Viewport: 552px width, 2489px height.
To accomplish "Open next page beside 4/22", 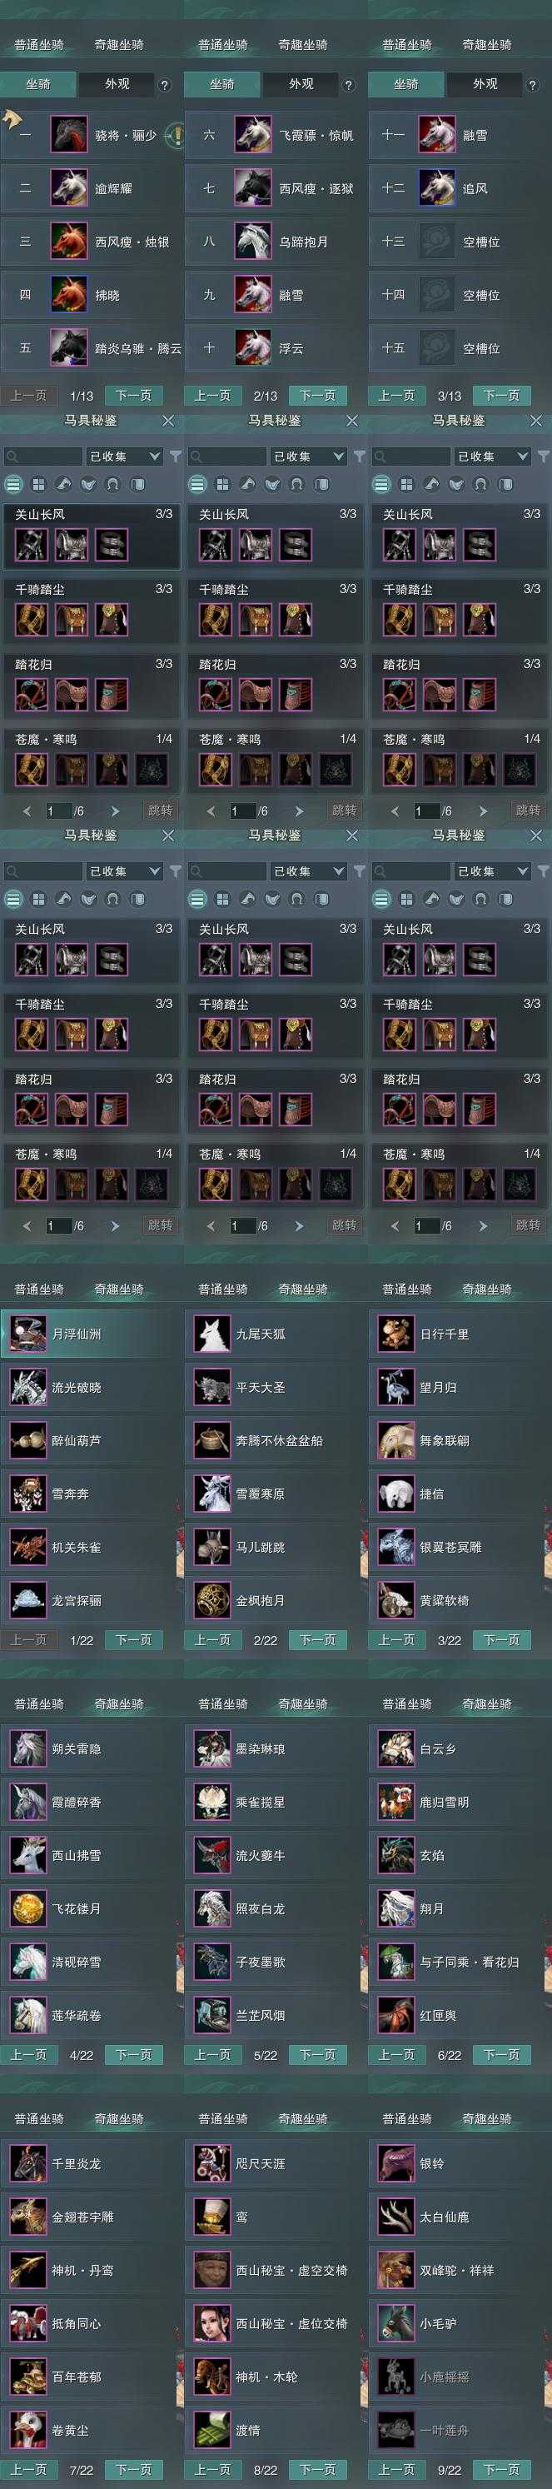I will (133, 2054).
